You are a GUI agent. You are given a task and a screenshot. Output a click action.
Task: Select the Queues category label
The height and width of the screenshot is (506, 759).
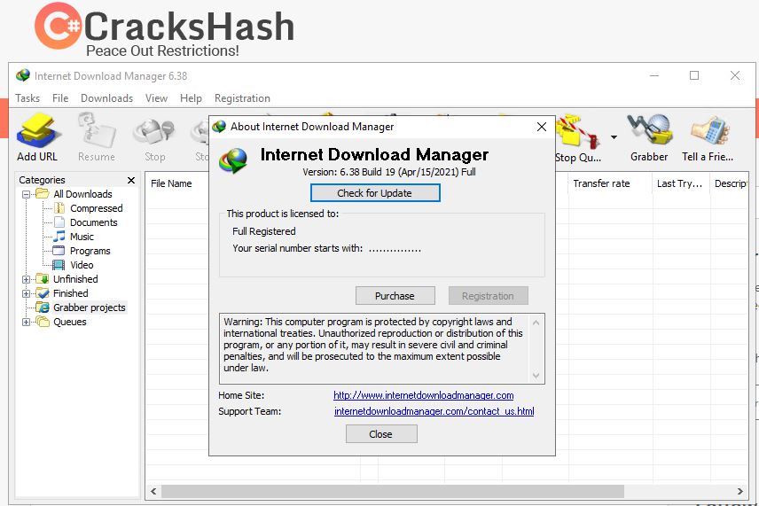(70, 322)
